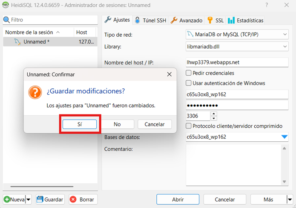Switch to the Túnel SSH tab
Image resolution: width=296 pixels, height=208 pixels.
(150, 20)
